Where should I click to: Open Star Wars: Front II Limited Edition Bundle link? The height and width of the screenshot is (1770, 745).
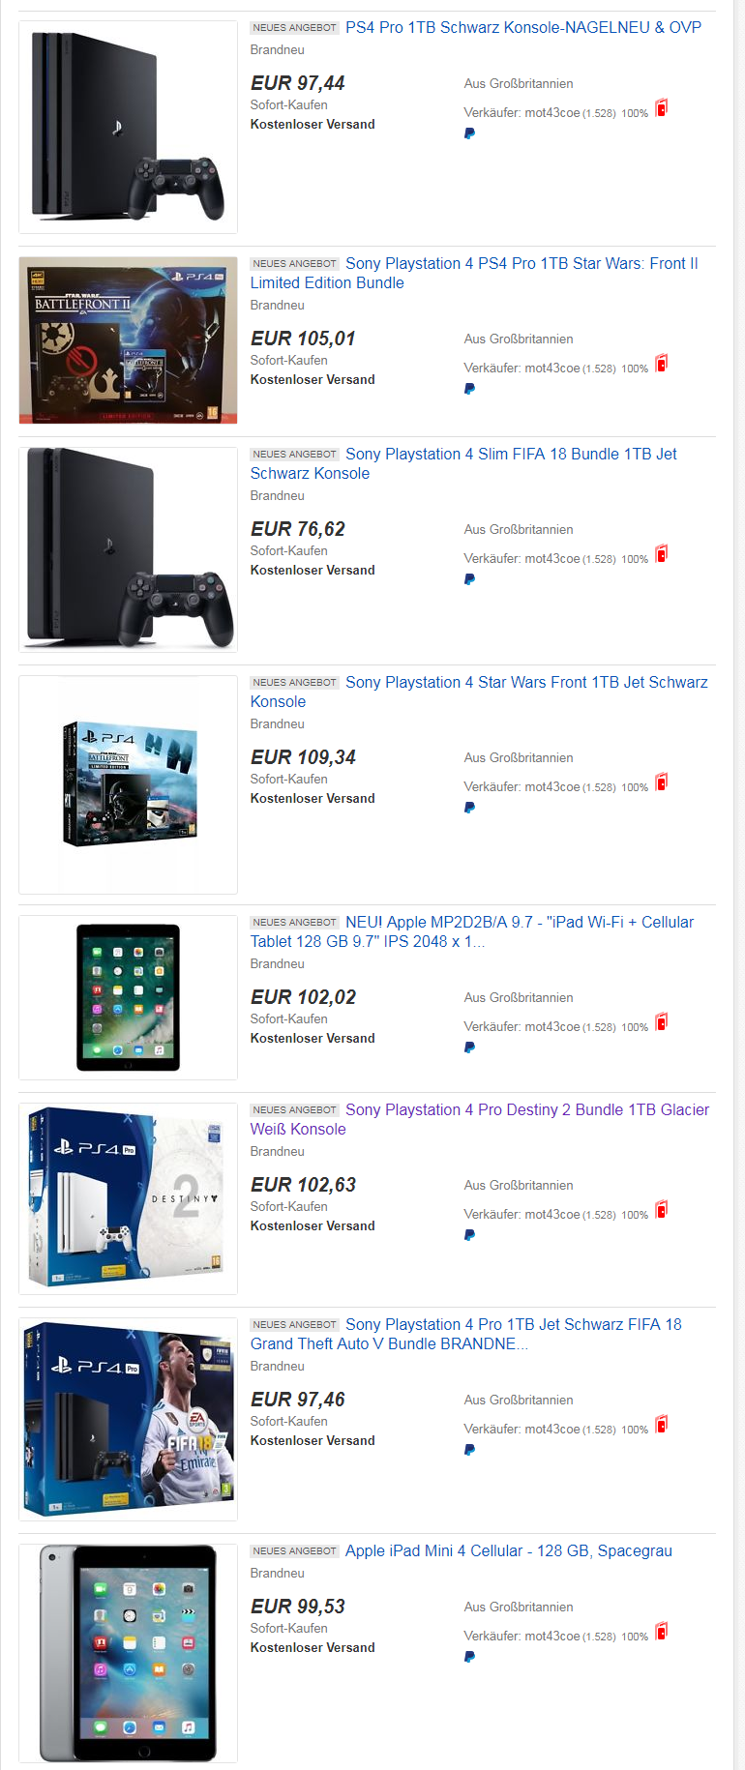click(474, 273)
